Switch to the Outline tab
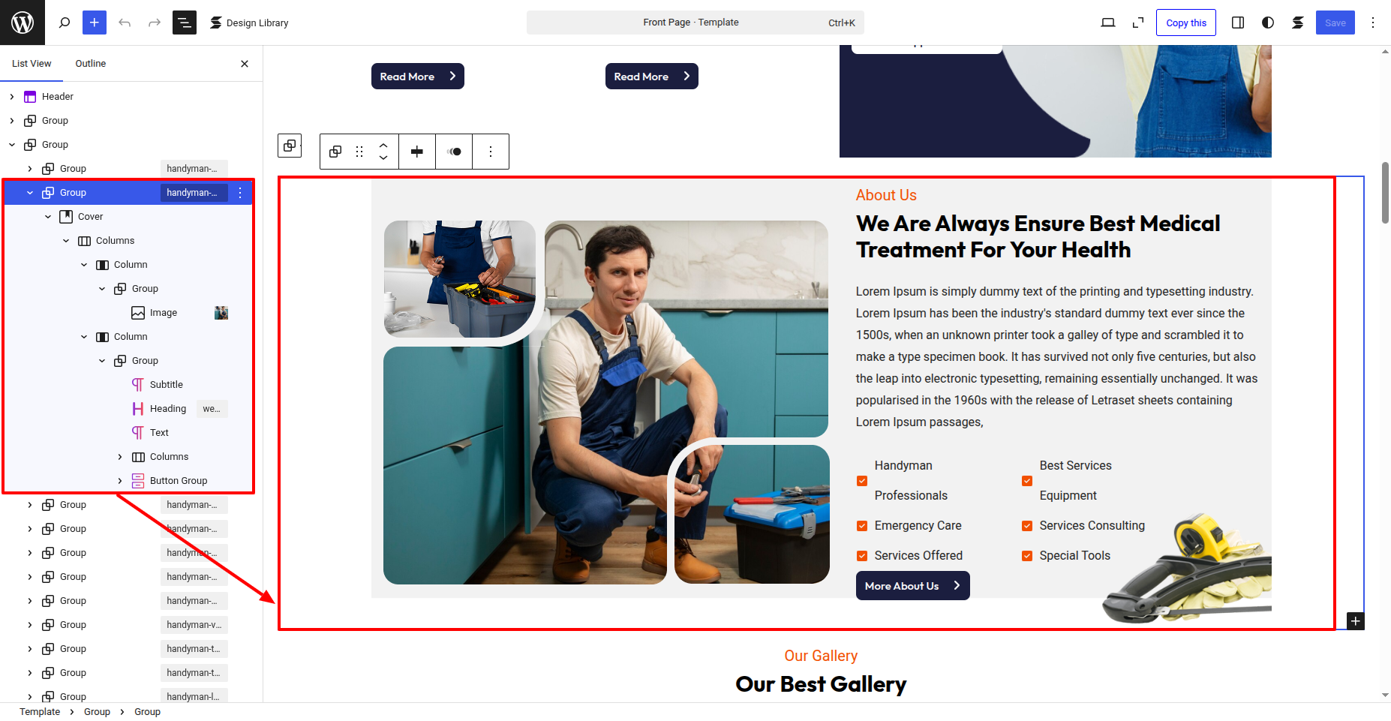Image resolution: width=1391 pixels, height=721 pixels. coord(91,64)
